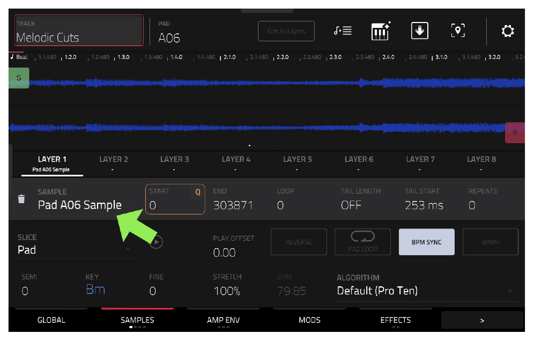Screen dimensions: 534x341
Task: Click the next page arrow button
Action: [482, 320]
